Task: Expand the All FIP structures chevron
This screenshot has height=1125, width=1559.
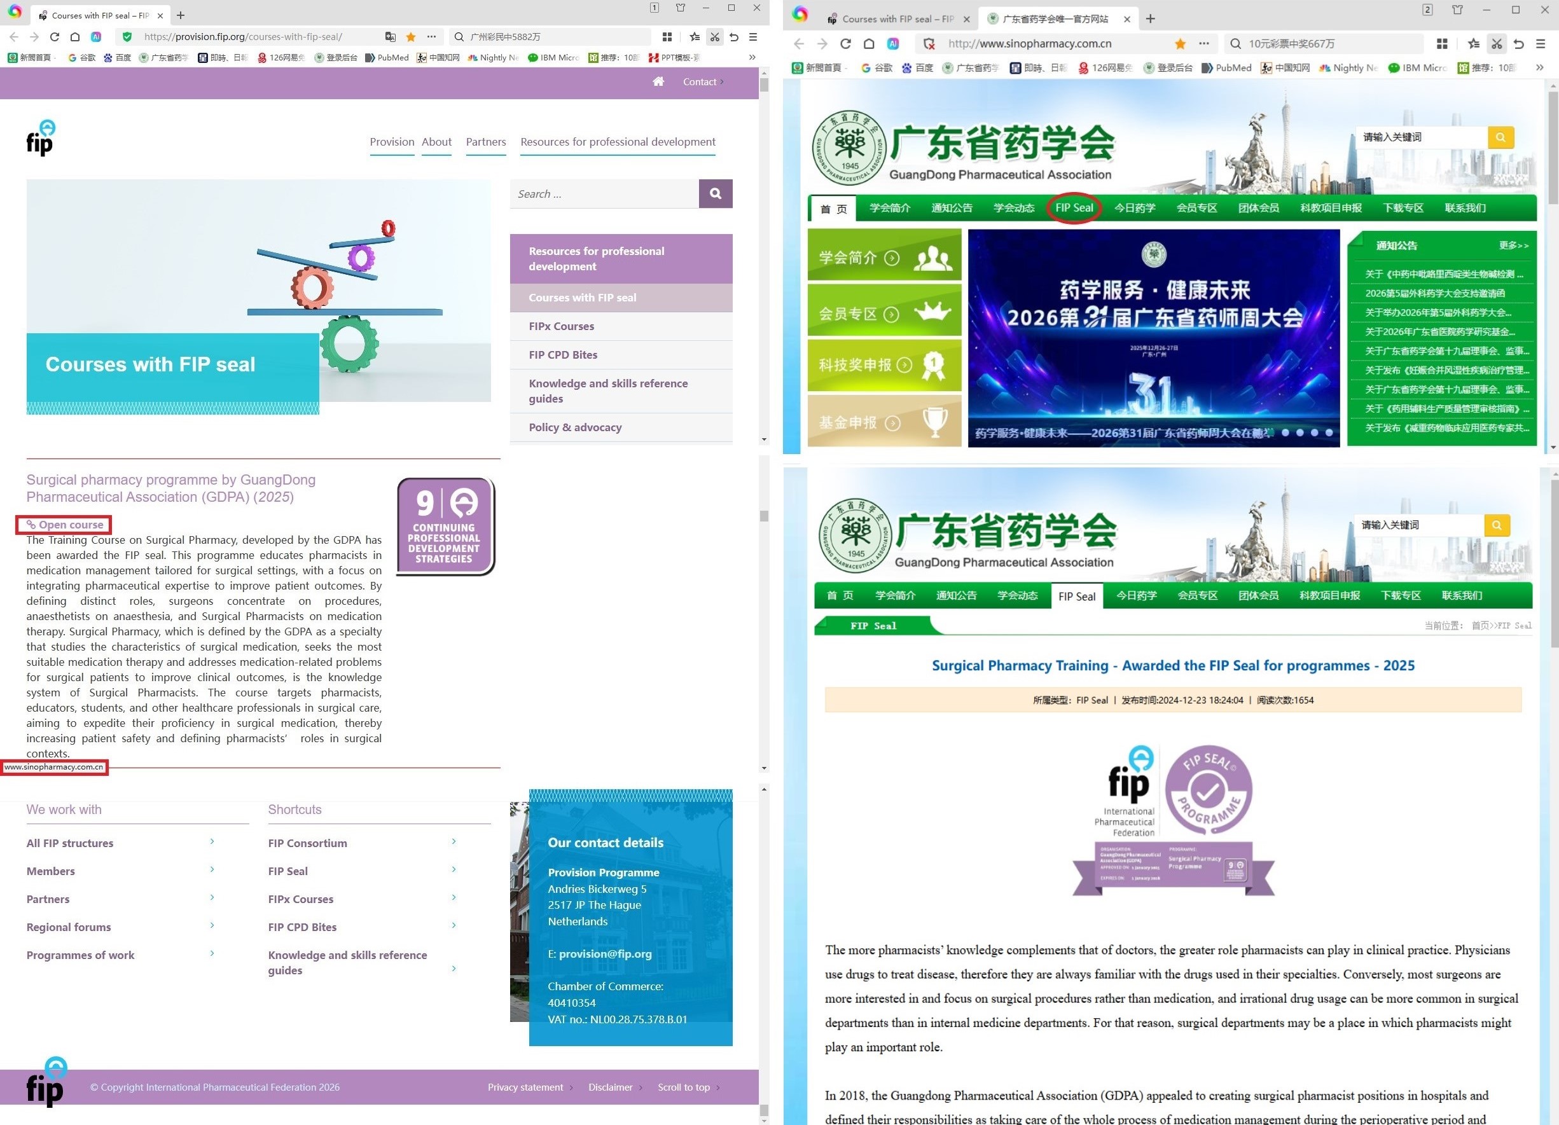Action: point(212,842)
